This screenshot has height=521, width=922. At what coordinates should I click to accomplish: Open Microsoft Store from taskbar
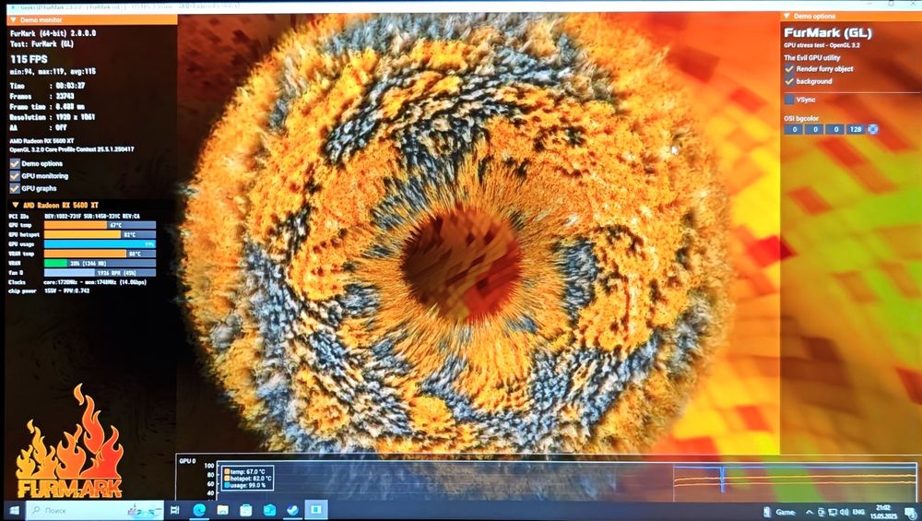click(246, 510)
